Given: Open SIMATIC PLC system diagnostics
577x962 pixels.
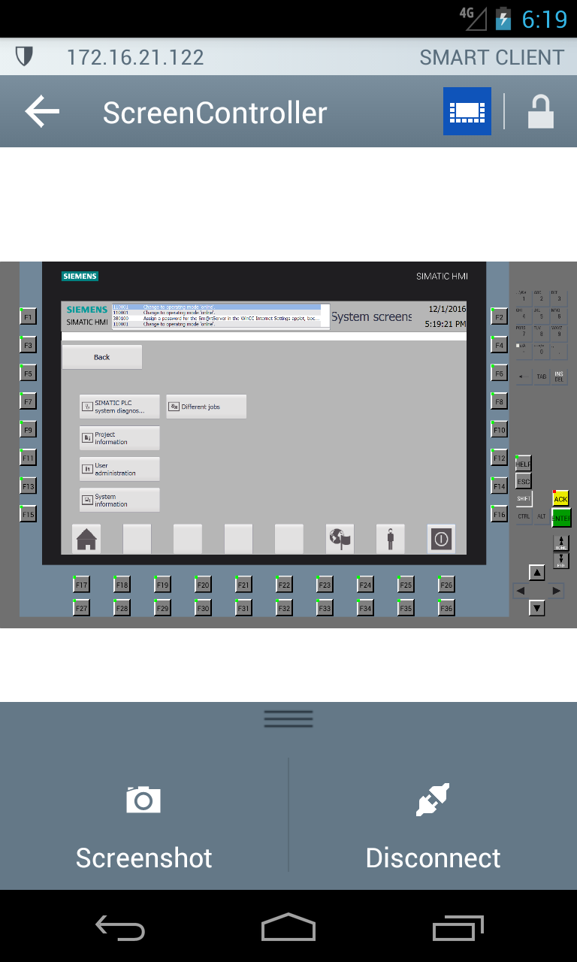Looking at the screenshot, I should click(x=119, y=407).
